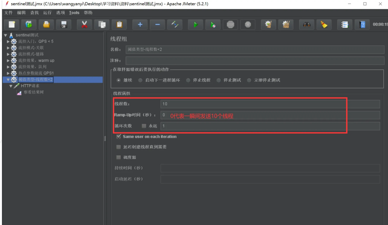The width and height of the screenshot is (388, 225).
Task: Start the test with green play icon
Action: point(196,24)
